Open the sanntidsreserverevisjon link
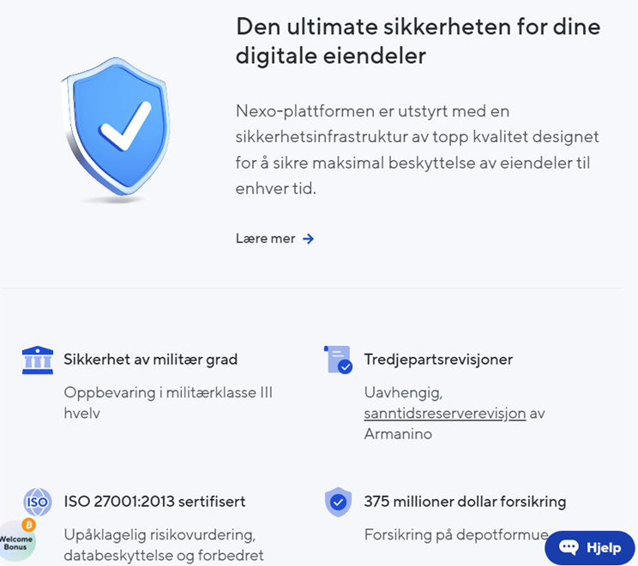The image size is (638, 566). tap(445, 414)
